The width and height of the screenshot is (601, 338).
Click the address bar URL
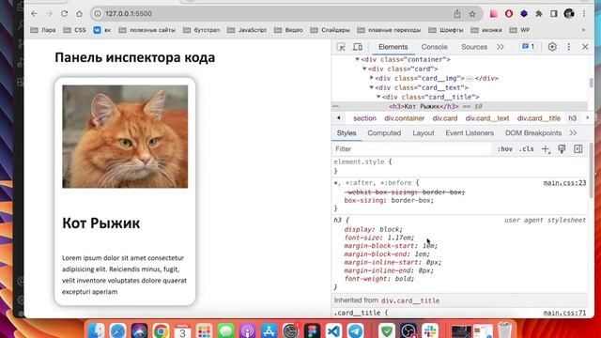click(x=129, y=14)
